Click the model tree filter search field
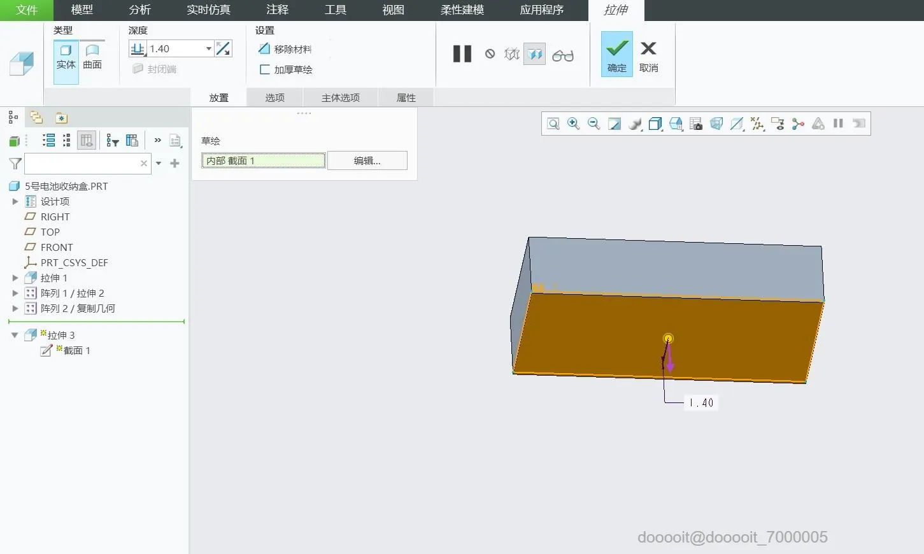 (x=82, y=164)
